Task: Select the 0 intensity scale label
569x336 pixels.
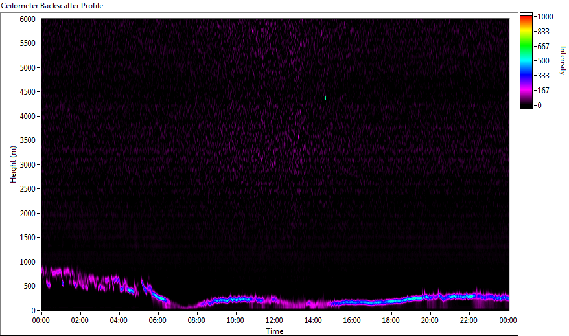Action: coord(540,106)
